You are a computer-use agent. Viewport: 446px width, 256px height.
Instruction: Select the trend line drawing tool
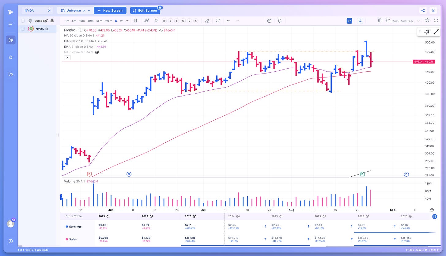[436, 32]
